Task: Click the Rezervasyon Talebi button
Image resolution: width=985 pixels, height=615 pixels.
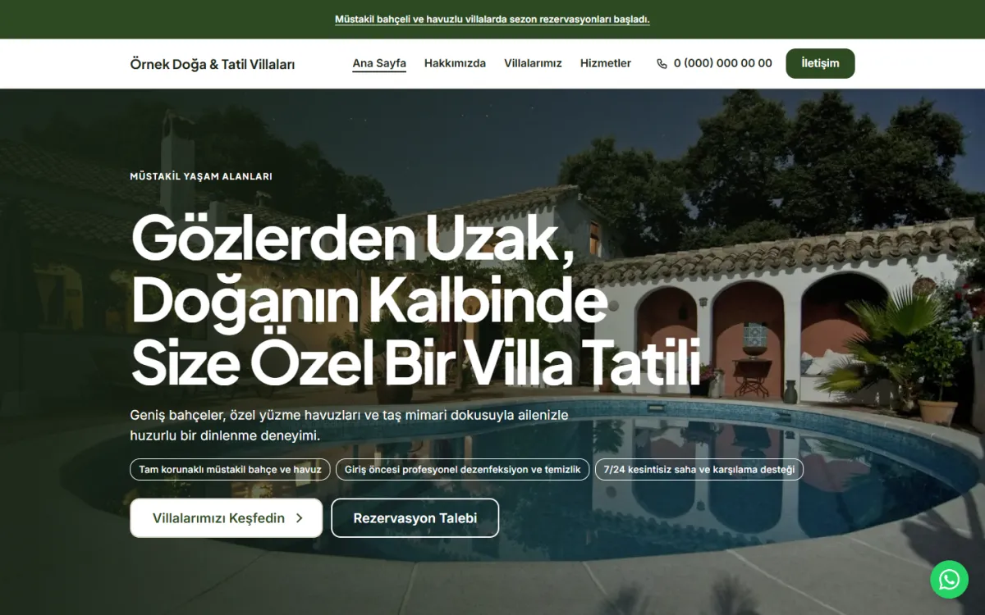Action: click(415, 518)
